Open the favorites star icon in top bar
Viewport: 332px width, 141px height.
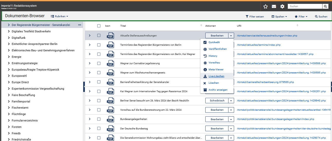click(x=265, y=6)
